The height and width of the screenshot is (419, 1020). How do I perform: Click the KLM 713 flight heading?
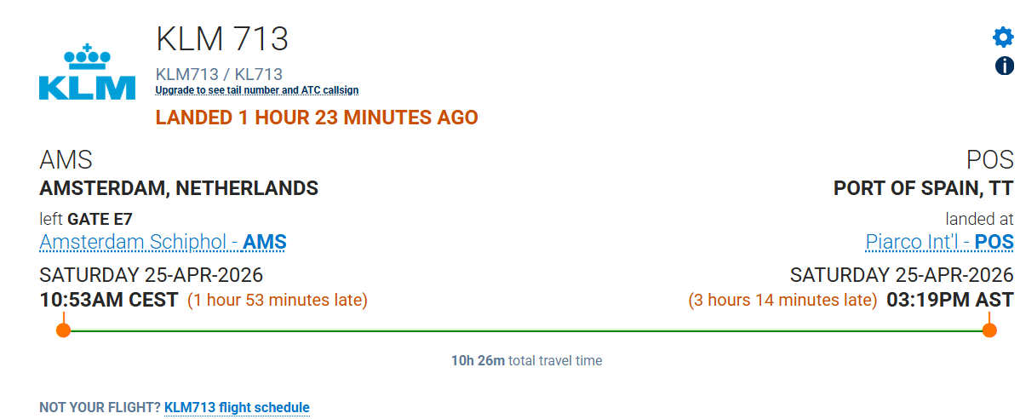222,39
